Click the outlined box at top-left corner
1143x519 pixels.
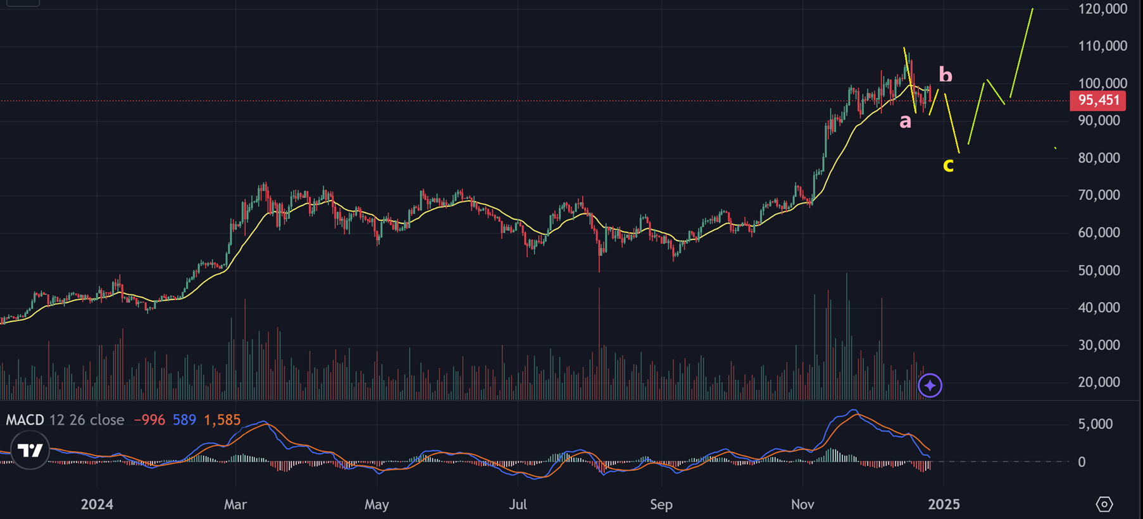pyautogui.click(x=23, y=2)
